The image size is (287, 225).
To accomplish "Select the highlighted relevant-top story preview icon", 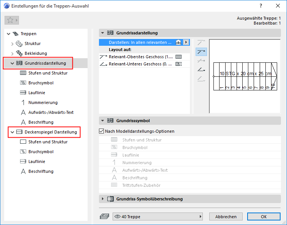I will (x=201, y=52).
